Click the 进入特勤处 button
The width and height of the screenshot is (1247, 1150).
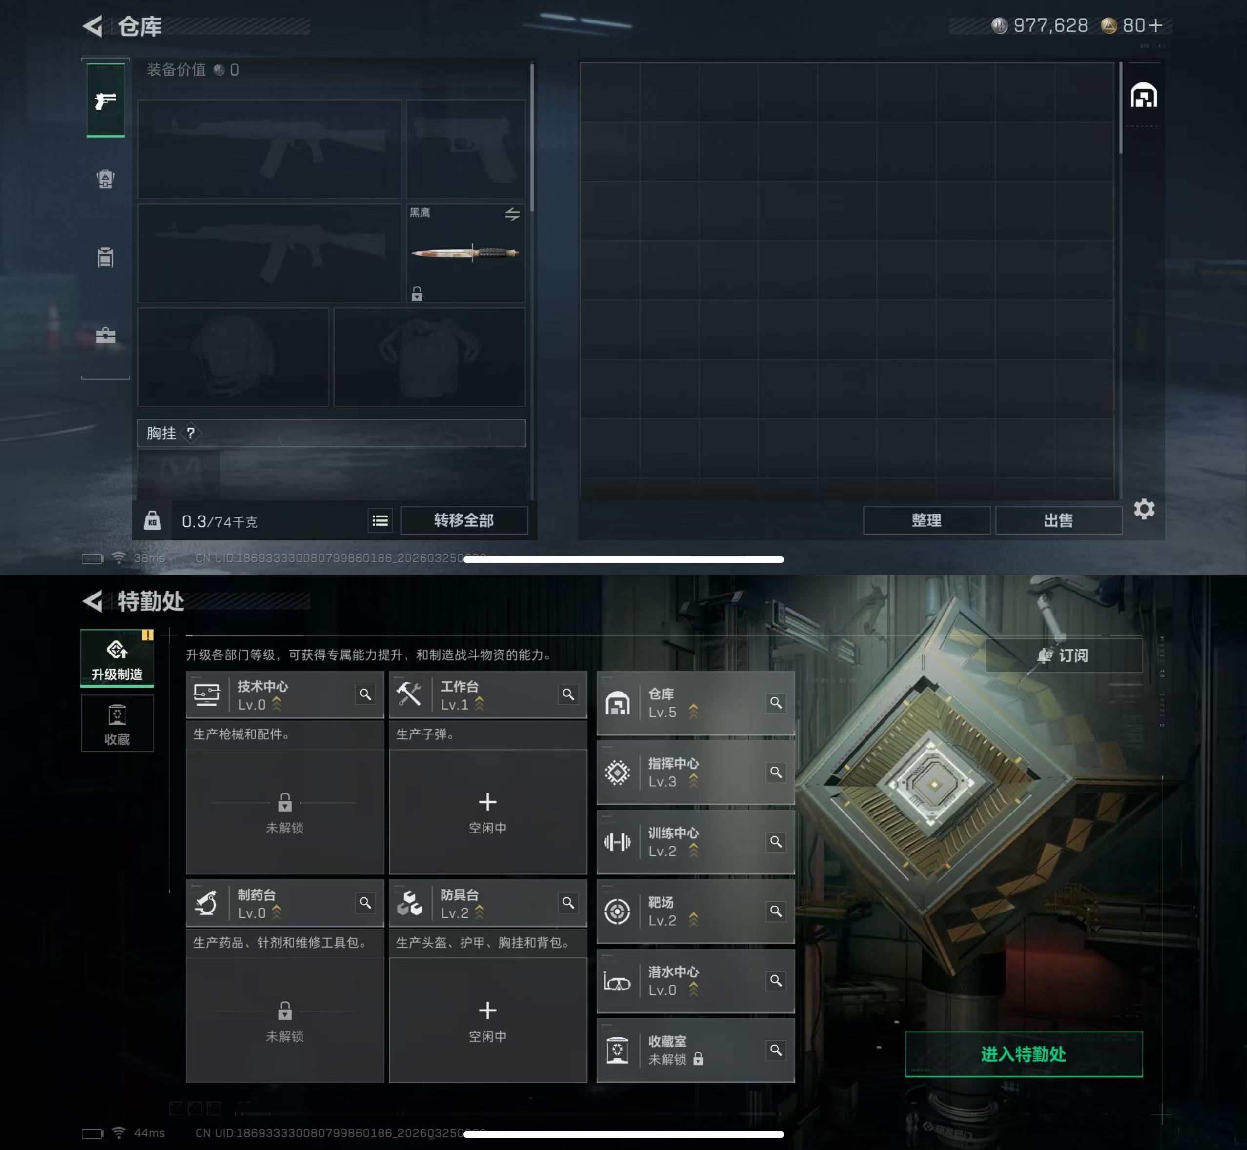[1023, 1054]
